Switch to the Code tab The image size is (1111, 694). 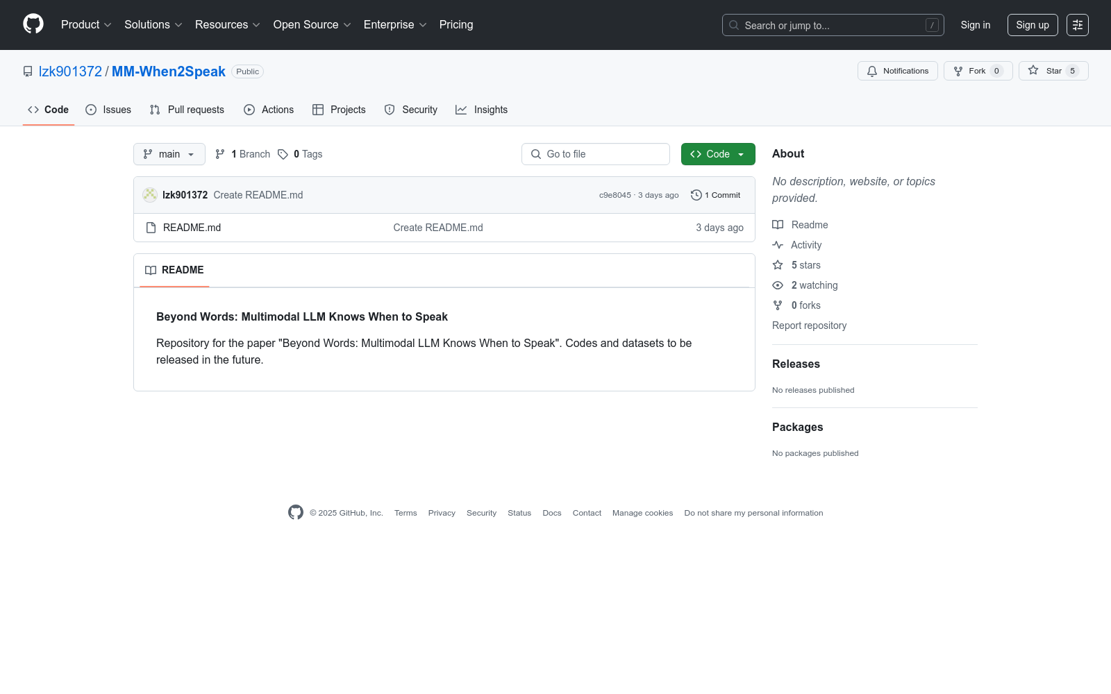(x=49, y=110)
